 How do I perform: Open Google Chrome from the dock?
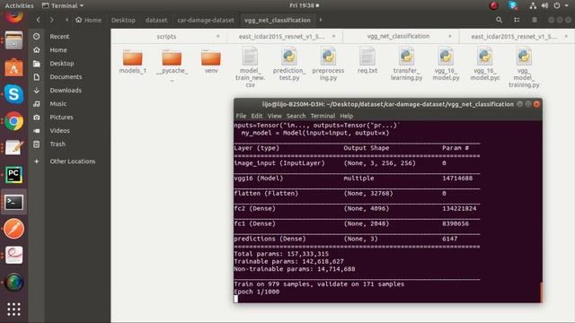13,121
